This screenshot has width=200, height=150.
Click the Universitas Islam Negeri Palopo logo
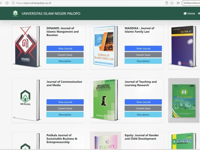tap(15, 14)
